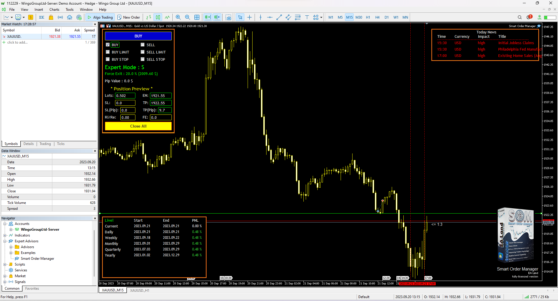The width and height of the screenshot is (558, 301).
Task: Open the shapes objects dropdown arrow
Action: pyautogui.click(x=321, y=17)
